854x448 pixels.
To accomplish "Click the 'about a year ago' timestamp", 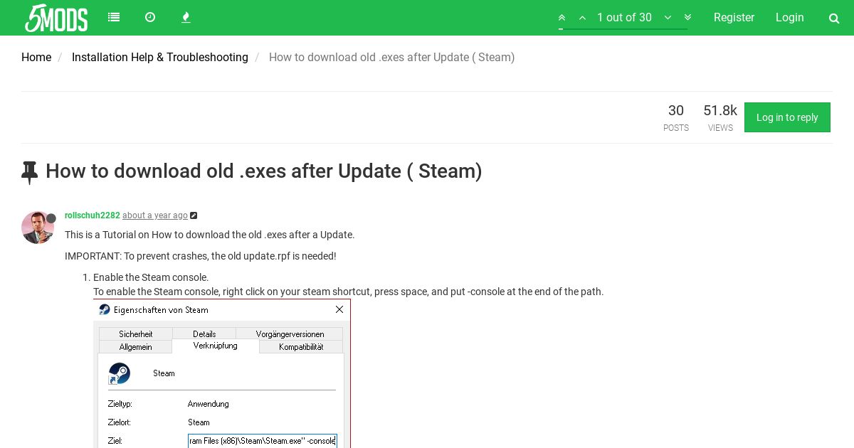I will pyautogui.click(x=155, y=215).
